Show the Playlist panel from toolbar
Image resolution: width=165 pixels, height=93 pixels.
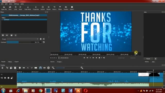tap(48, 8)
